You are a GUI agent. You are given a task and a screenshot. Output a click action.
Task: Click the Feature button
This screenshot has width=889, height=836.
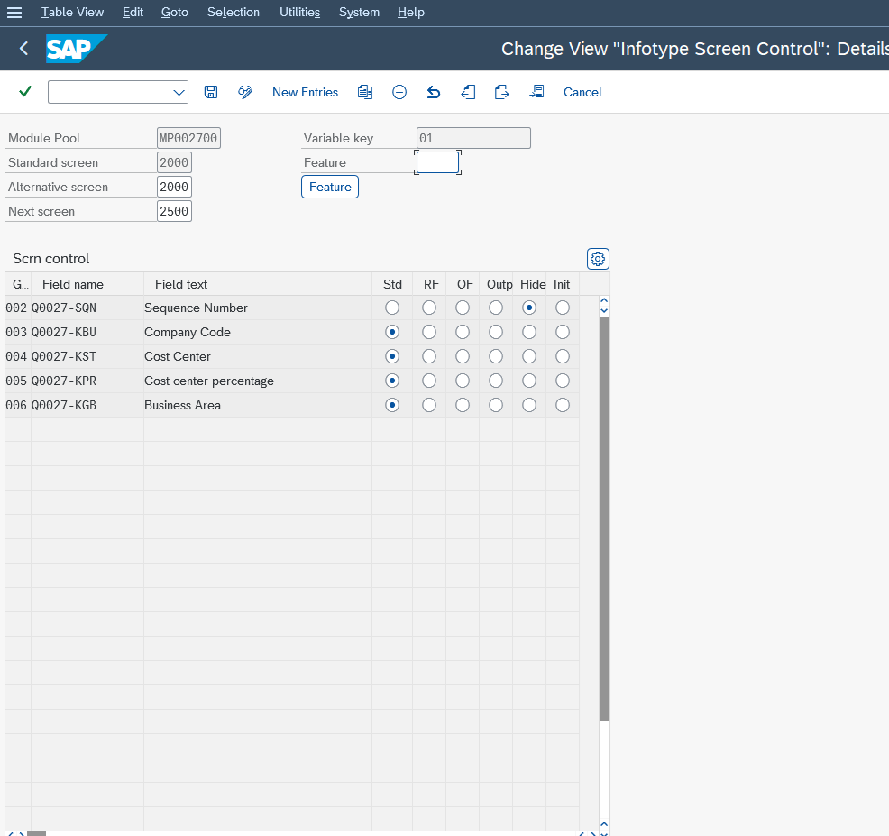[x=330, y=188]
